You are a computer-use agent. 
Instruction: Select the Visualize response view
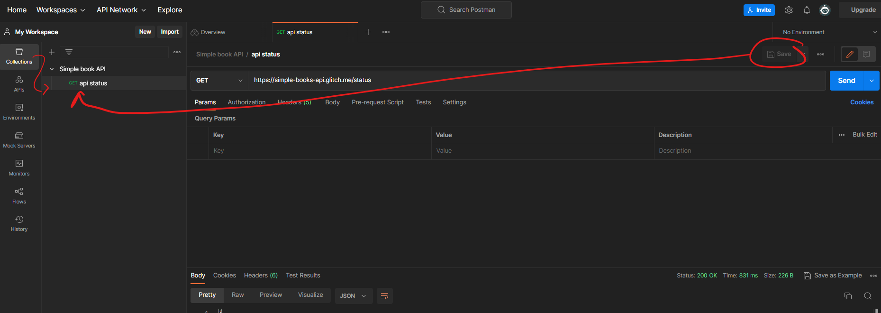tap(310, 295)
